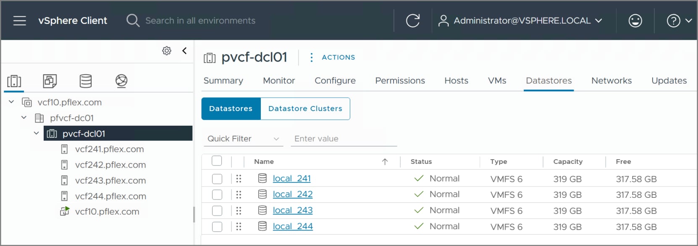Open the local_243 datastore link

tap(293, 210)
